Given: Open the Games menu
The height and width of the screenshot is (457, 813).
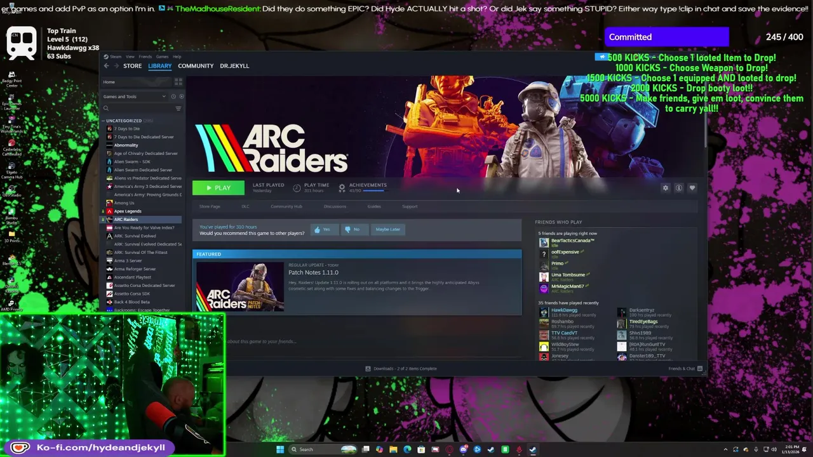Looking at the screenshot, I should point(162,56).
